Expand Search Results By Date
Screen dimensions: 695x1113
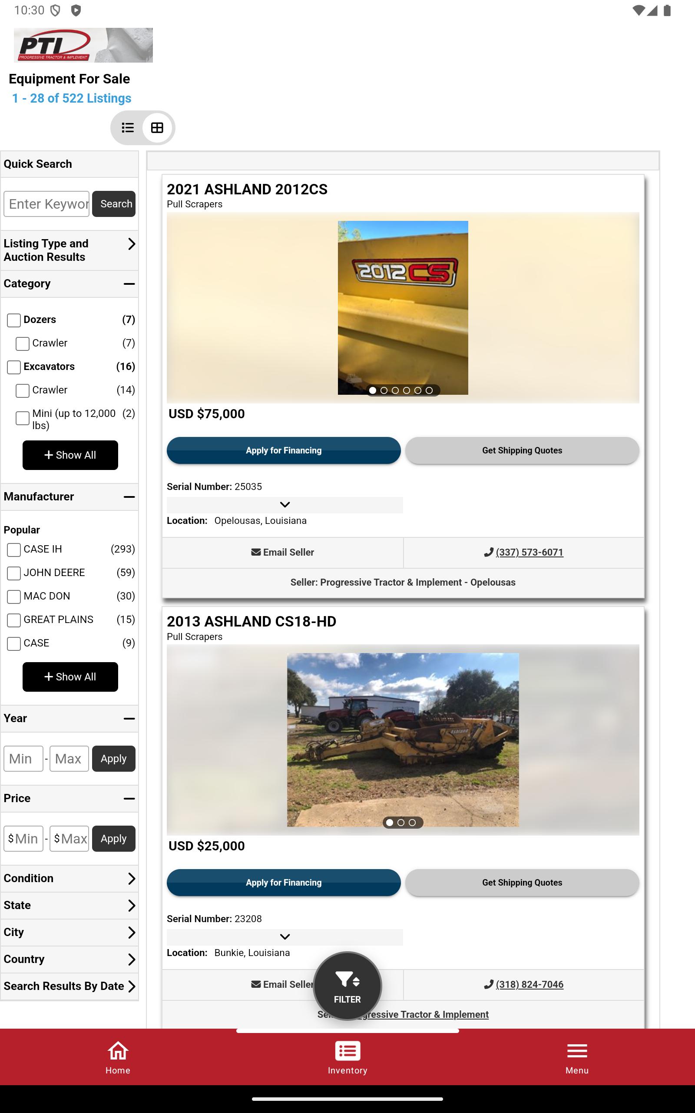pyautogui.click(x=69, y=986)
